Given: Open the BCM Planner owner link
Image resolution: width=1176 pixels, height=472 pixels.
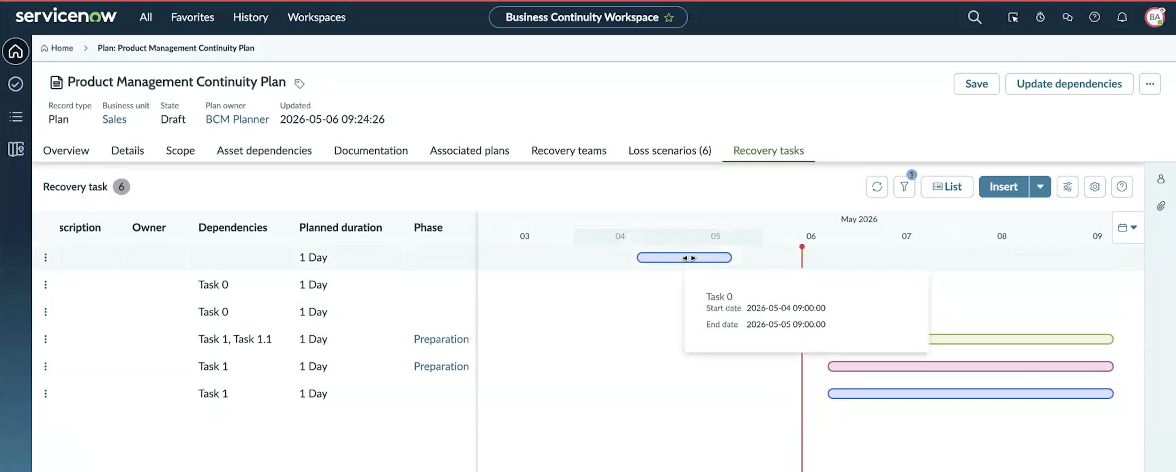Looking at the screenshot, I should click(x=237, y=119).
